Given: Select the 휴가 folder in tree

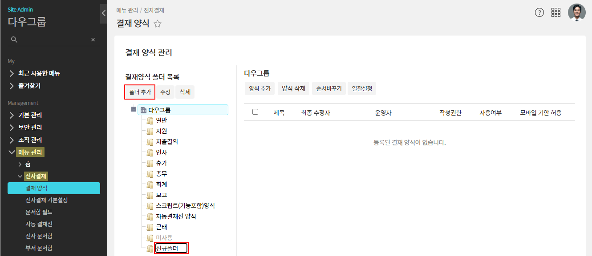Looking at the screenshot, I should tap(162, 163).
